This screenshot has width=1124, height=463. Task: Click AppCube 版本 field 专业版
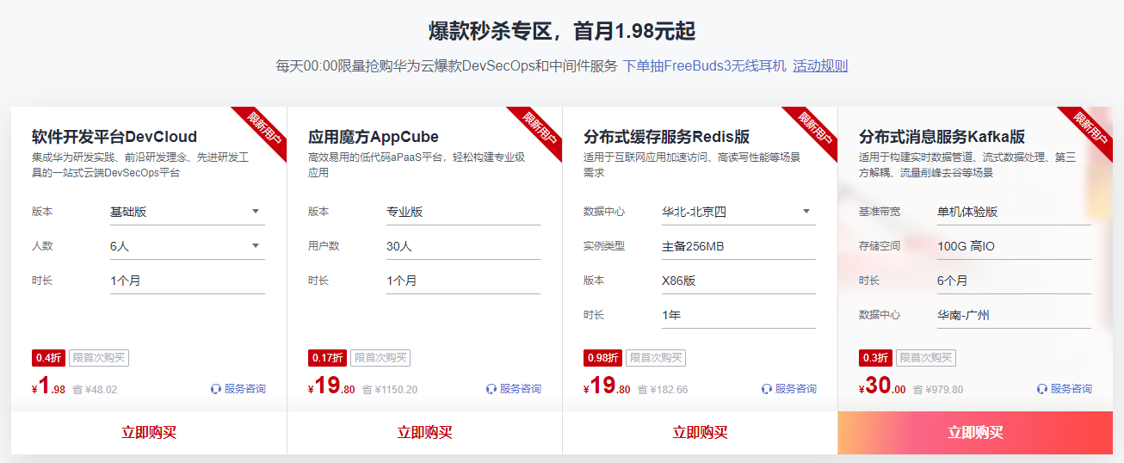pyautogui.click(x=463, y=212)
